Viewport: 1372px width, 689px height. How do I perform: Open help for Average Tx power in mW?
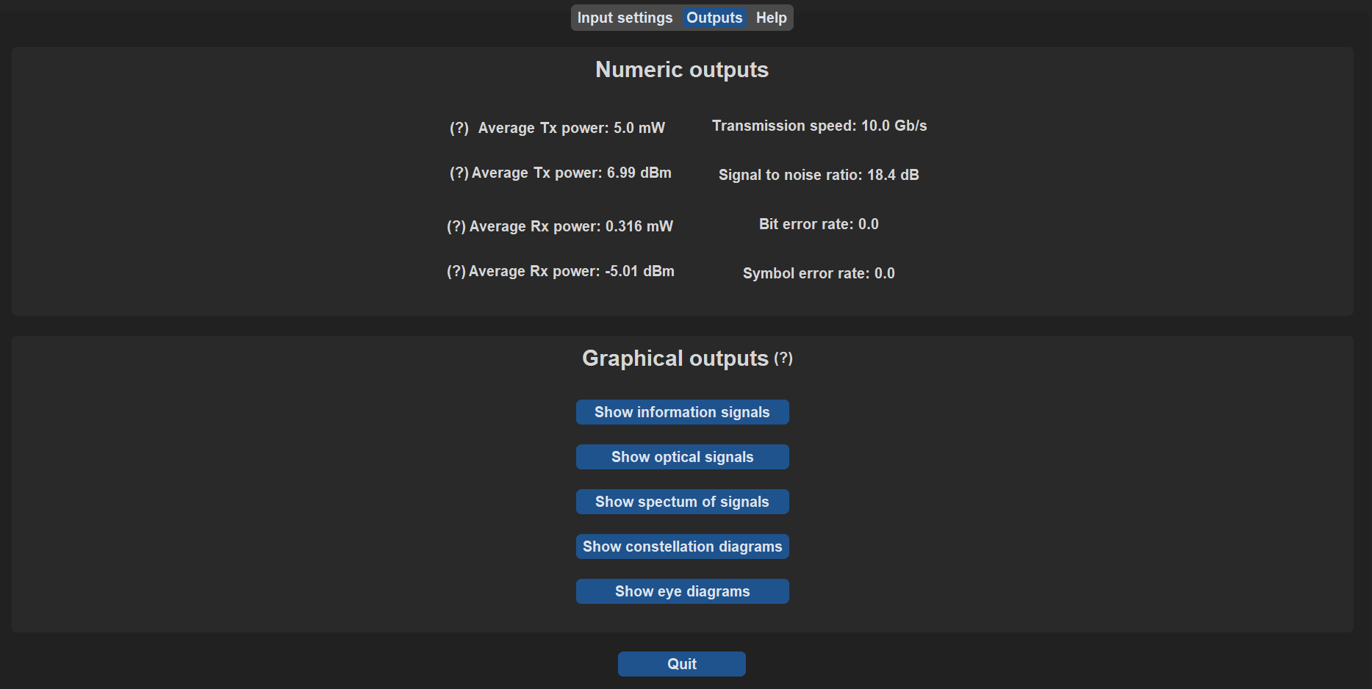pyautogui.click(x=459, y=127)
